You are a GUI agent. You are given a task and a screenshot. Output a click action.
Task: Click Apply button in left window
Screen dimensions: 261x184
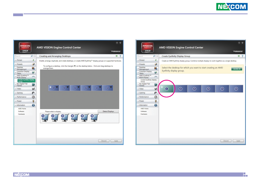(x=116, y=141)
